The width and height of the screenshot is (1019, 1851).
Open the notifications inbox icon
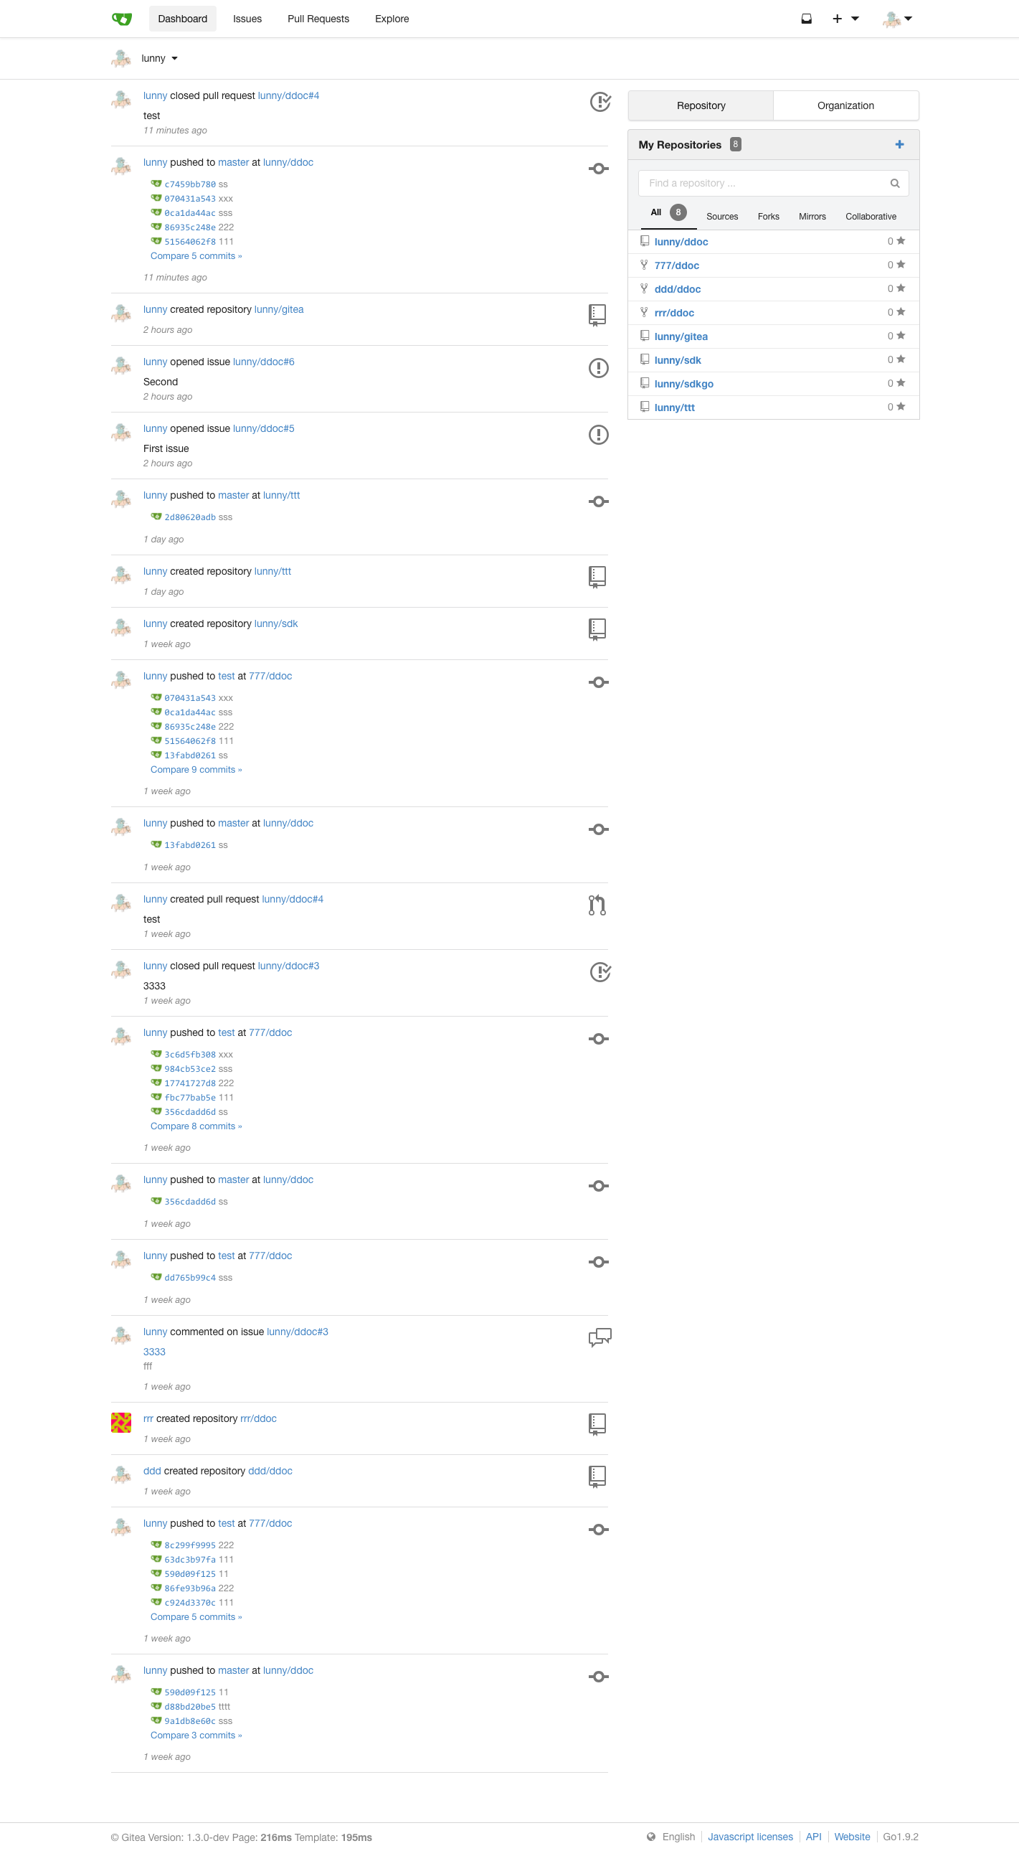coord(807,19)
